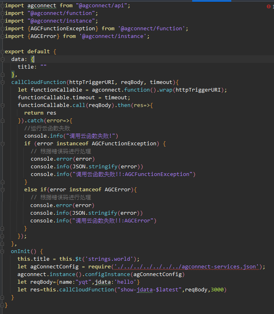Click 'let functionCallable' declaration
Viewport: 274px width, 314px height.
(x=50, y=90)
